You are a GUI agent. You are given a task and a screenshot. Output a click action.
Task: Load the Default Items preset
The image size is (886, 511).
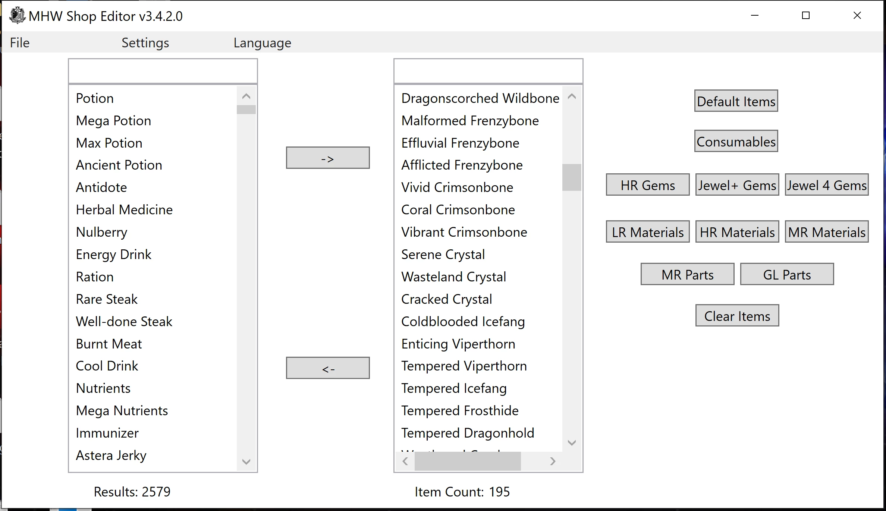point(736,101)
